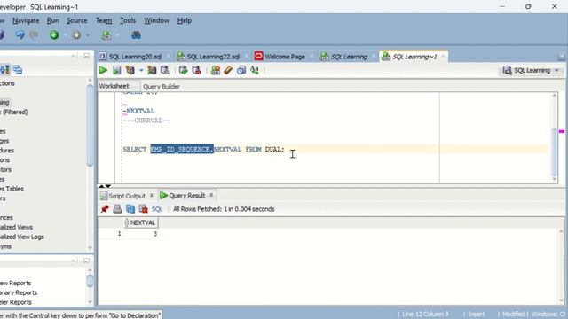The image size is (568, 319).
Task: Open the SQL Learning connection dropdown
Action: (x=531, y=71)
